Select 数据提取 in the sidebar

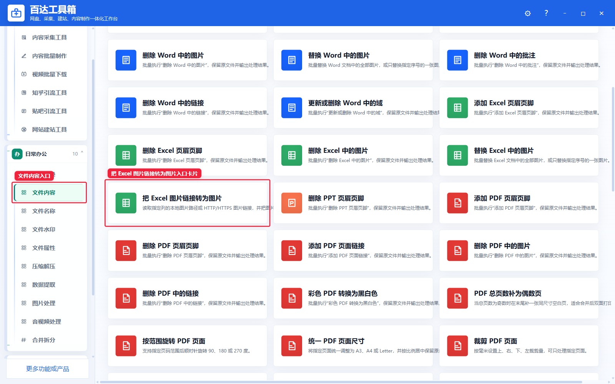49,285
